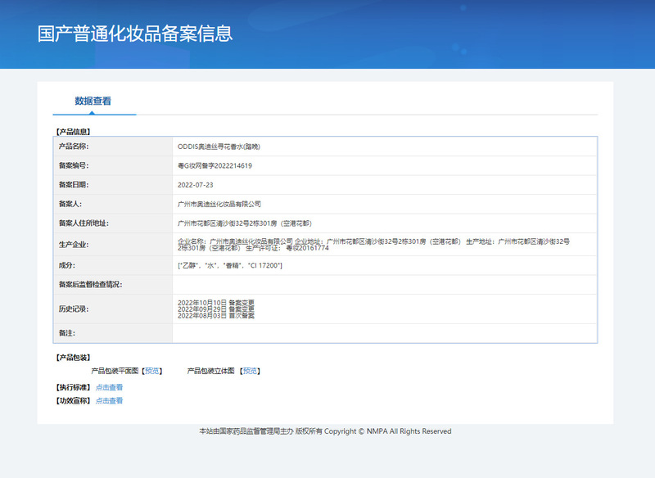Click the 备案人住所地址 address value
655x478 pixels.
pyautogui.click(x=245, y=223)
